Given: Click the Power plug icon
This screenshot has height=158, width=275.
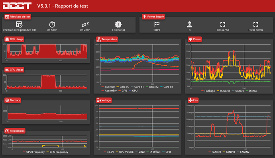Looking at the screenshot, I should click(x=191, y=39).
